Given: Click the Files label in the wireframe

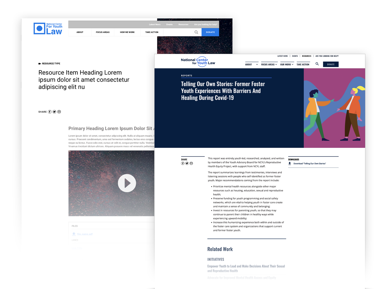Looking at the screenshot, I should point(75,226).
